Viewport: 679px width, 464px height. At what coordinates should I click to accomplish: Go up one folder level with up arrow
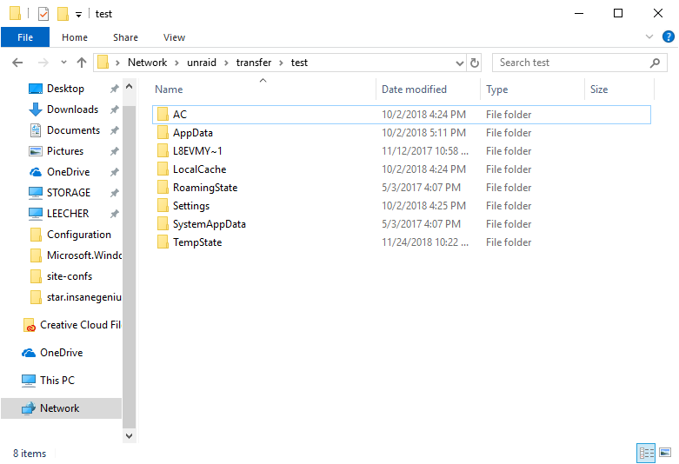pyautogui.click(x=82, y=63)
